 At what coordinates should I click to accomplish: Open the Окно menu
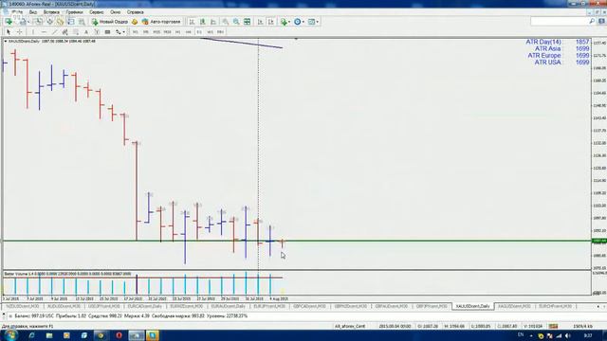(115, 12)
